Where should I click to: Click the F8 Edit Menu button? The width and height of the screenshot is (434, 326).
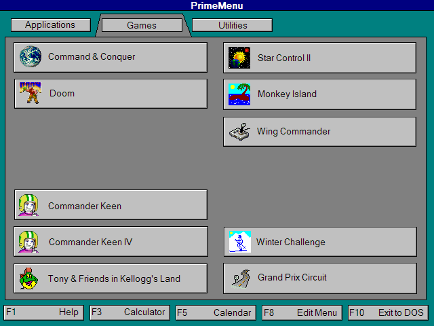(x=302, y=312)
